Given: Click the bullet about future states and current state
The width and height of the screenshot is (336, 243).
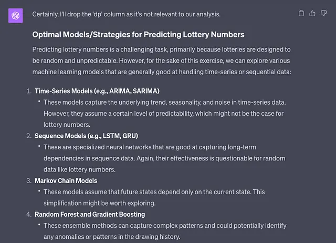Looking at the screenshot, I should (154, 197).
